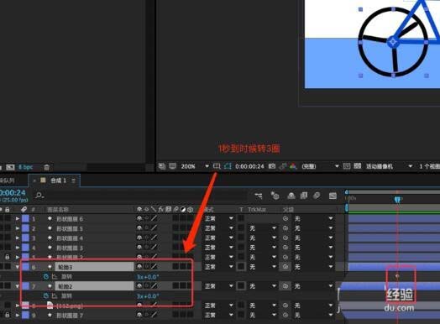Enable motion blur icon in timeline toolbar
Screen dimensions: 440x324
(x=317, y=196)
